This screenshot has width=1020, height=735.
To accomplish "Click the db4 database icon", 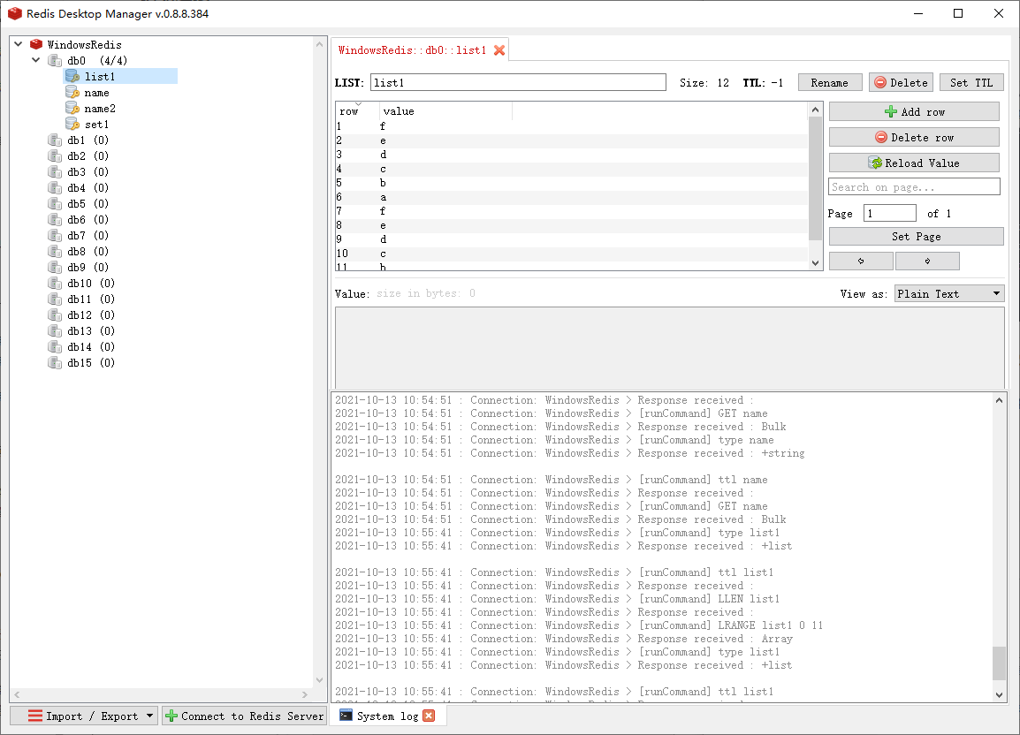I will 55,188.
